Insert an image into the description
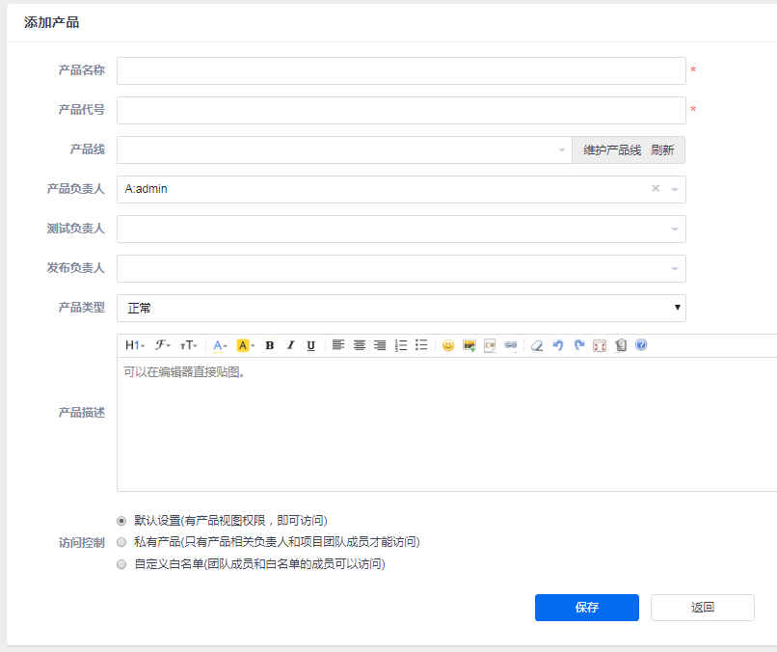The width and height of the screenshot is (777, 652). click(469, 345)
